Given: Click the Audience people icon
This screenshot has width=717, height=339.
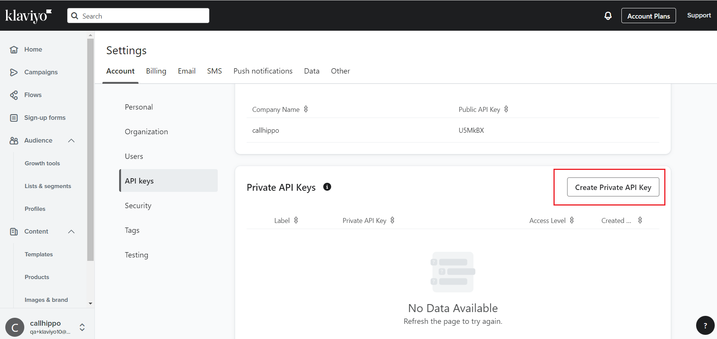Looking at the screenshot, I should 14,141.
